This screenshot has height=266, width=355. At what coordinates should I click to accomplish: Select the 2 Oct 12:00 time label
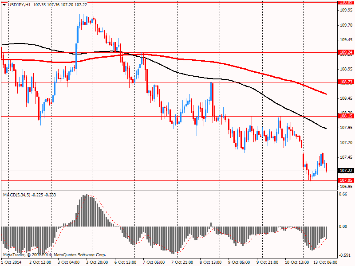click(x=40, y=262)
